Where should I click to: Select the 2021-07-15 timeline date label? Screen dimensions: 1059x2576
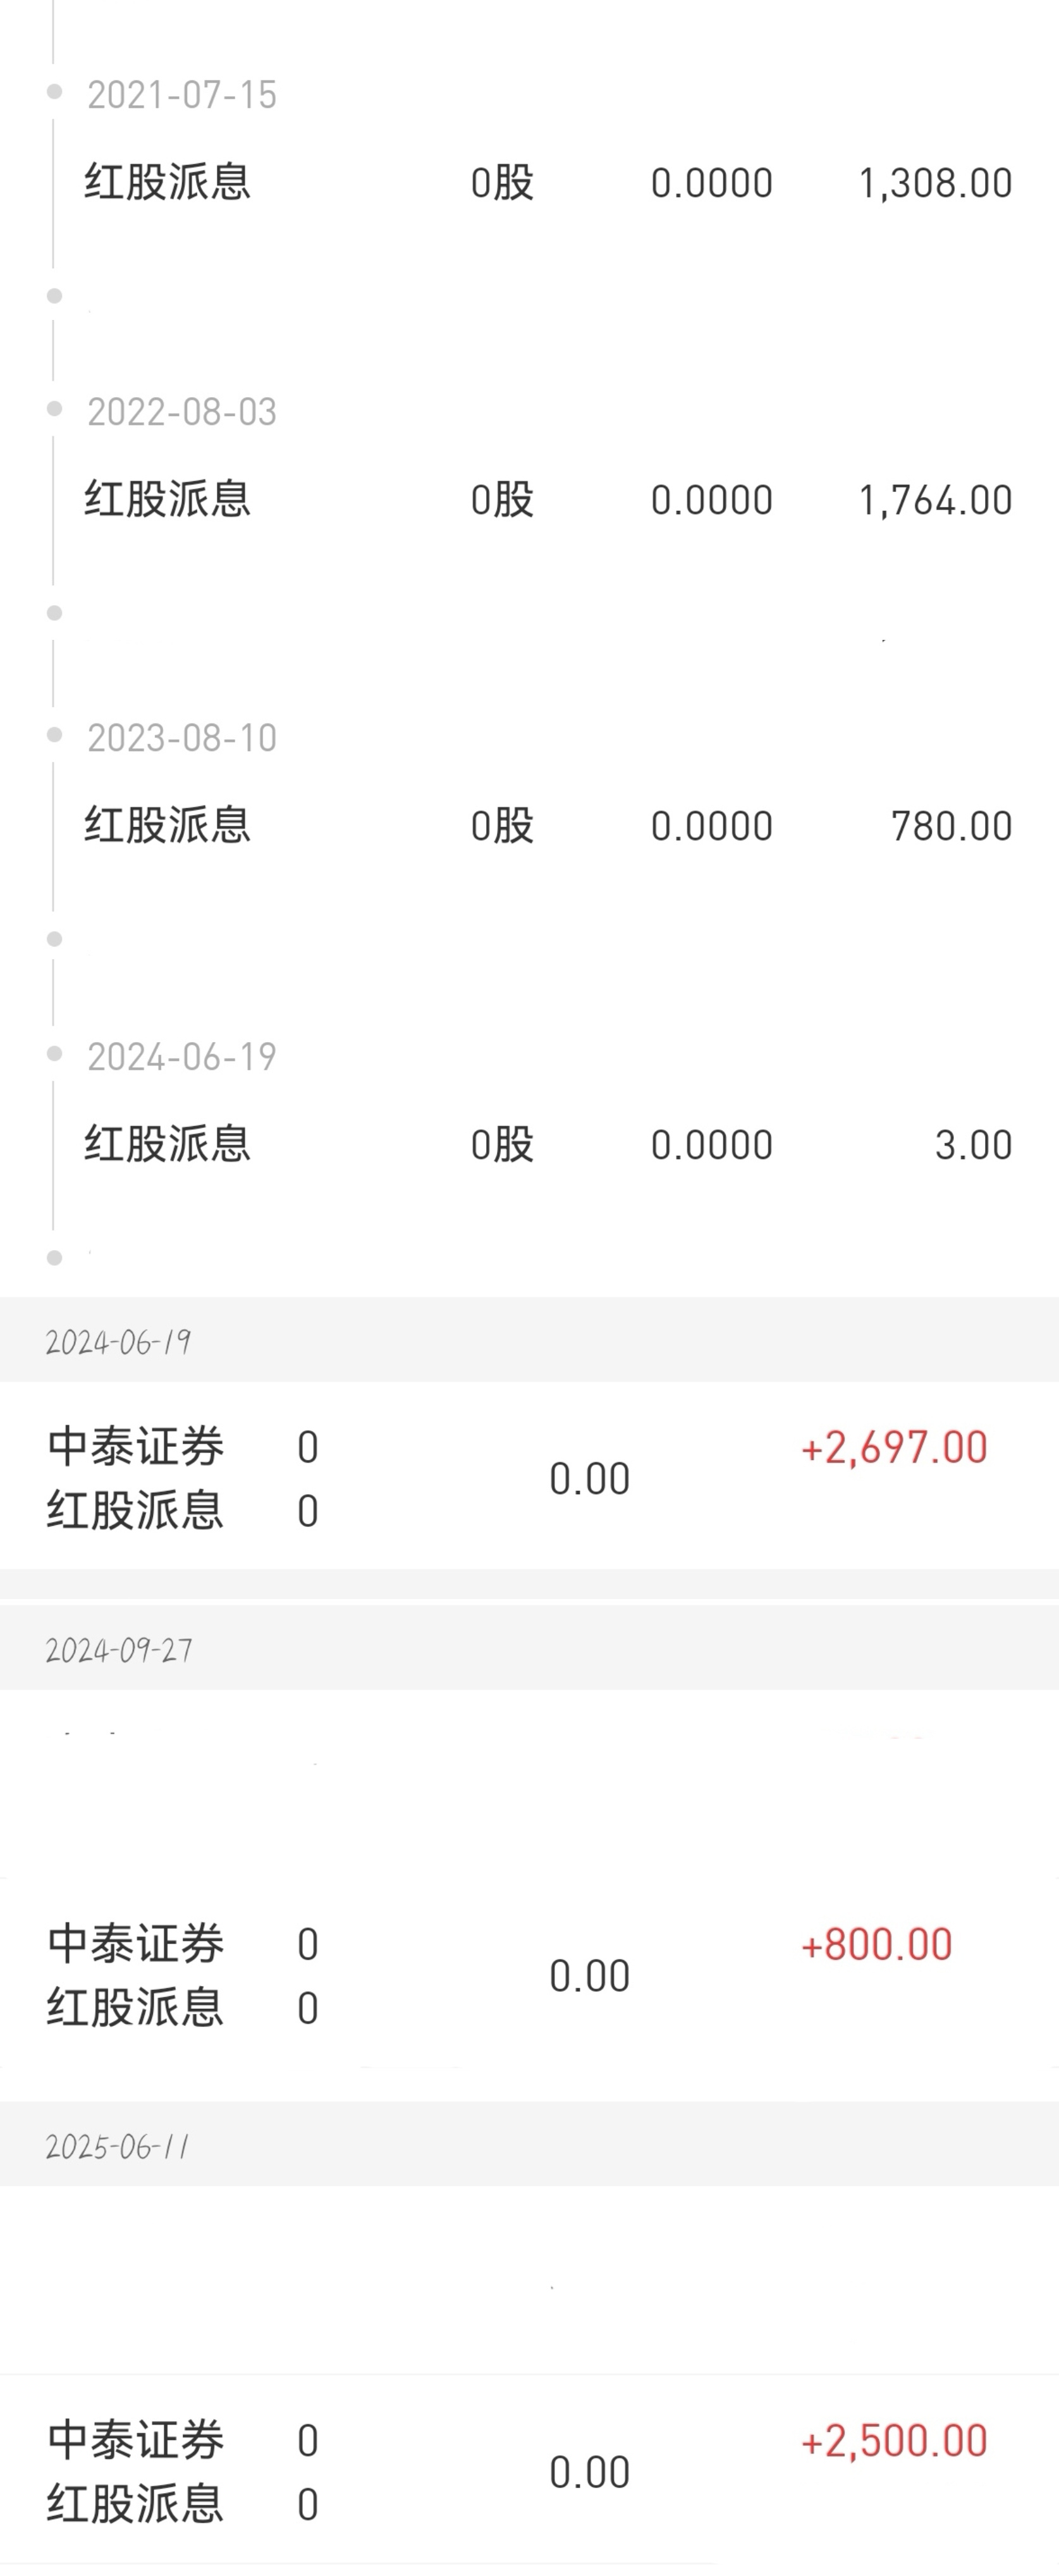(181, 95)
